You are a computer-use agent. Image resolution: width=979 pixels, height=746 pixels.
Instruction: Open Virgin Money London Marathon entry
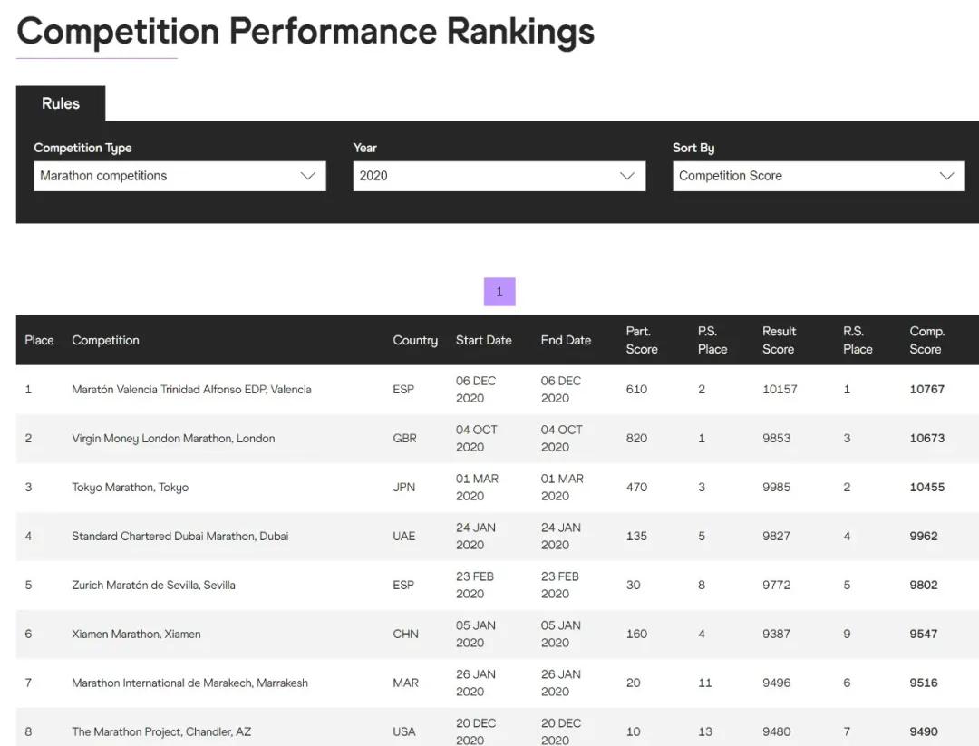173,439
